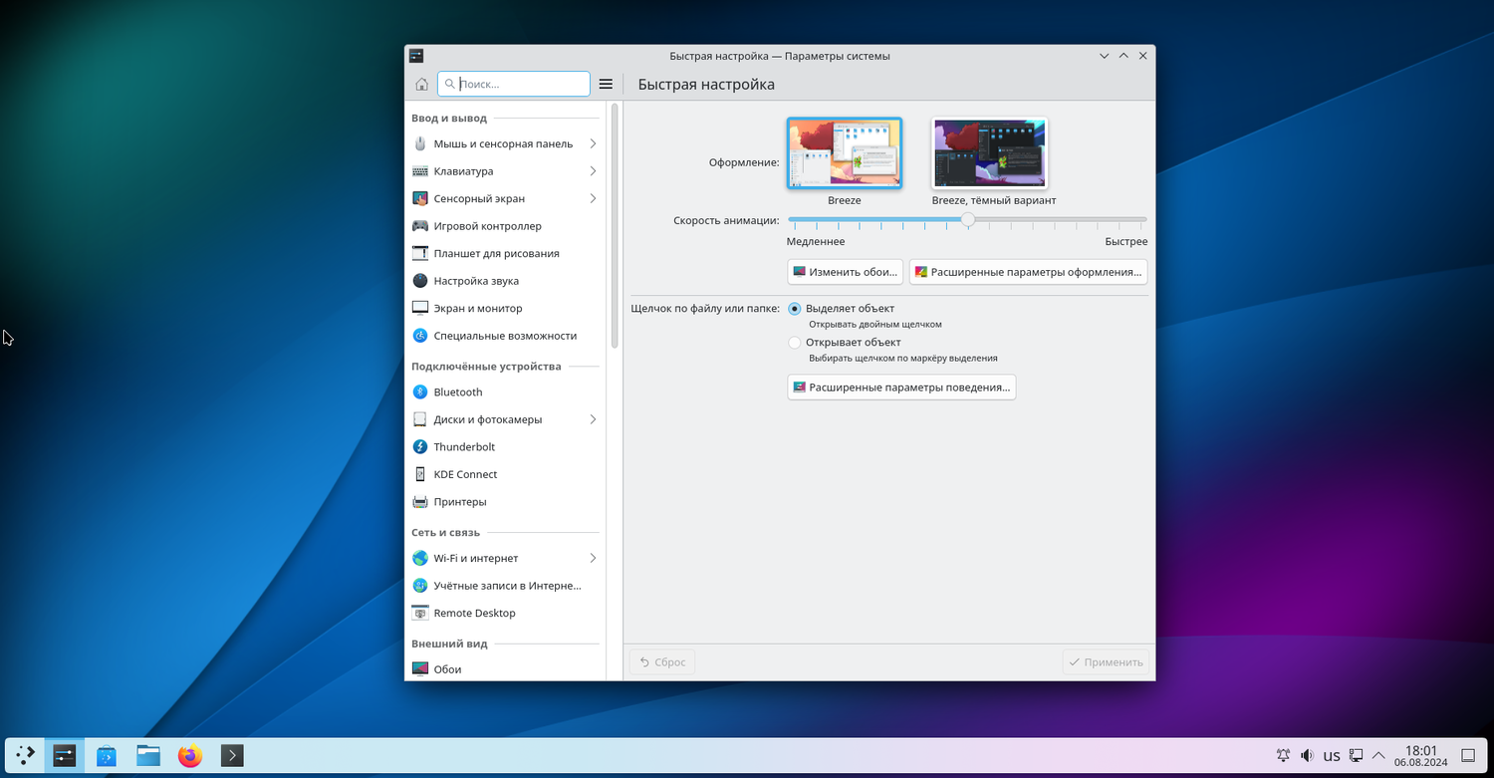Expand the Wi-Fi and internet submenu chevron
The width and height of the screenshot is (1494, 778).
click(593, 558)
